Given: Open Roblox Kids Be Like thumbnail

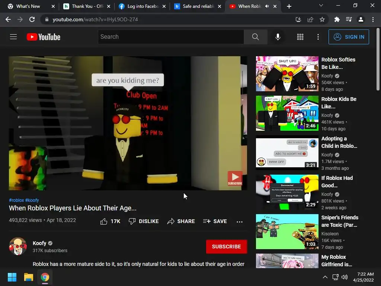Looking at the screenshot, I should 287,113.
